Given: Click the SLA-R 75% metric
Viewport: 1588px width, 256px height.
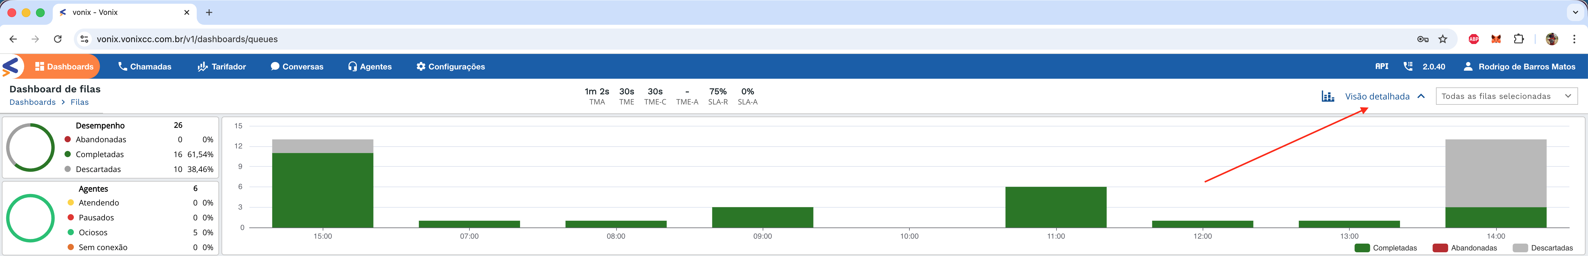Looking at the screenshot, I should coord(718,96).
